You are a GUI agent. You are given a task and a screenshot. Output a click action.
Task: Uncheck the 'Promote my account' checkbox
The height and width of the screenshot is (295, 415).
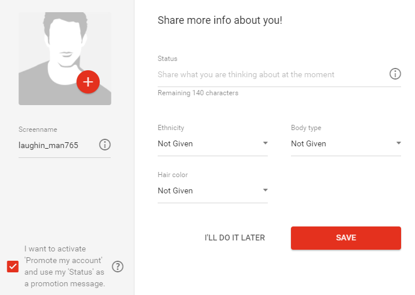pyautogui.click(x=13, y=267)
